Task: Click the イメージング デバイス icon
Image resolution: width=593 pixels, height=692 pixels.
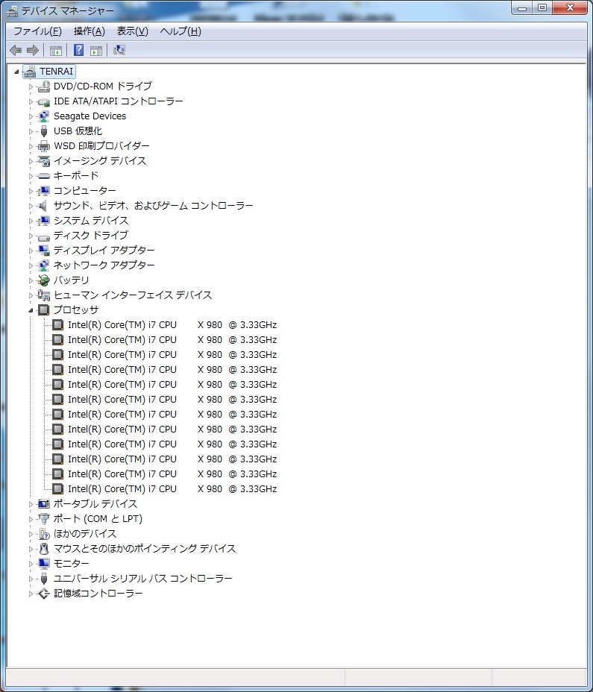Action: click(44, 161)
